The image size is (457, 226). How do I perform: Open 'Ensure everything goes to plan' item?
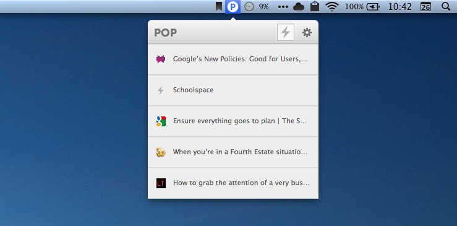(233, 121)
